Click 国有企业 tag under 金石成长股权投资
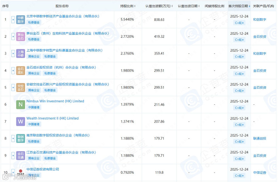 coord(34,73)
